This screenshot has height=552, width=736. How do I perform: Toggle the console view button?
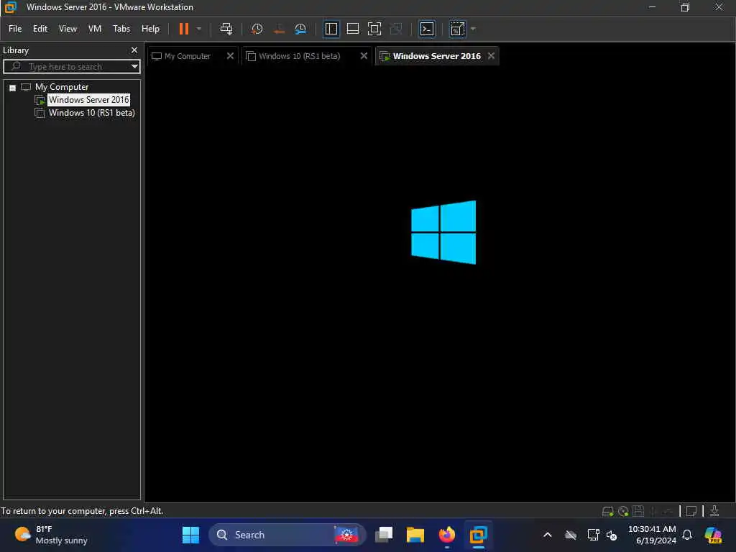(427, 29)
